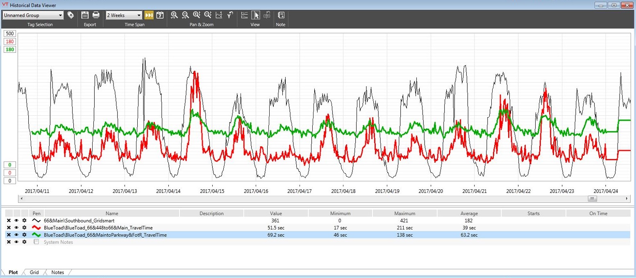Click the tag icon in Tag Selection
636x278 pixels.
70,15
